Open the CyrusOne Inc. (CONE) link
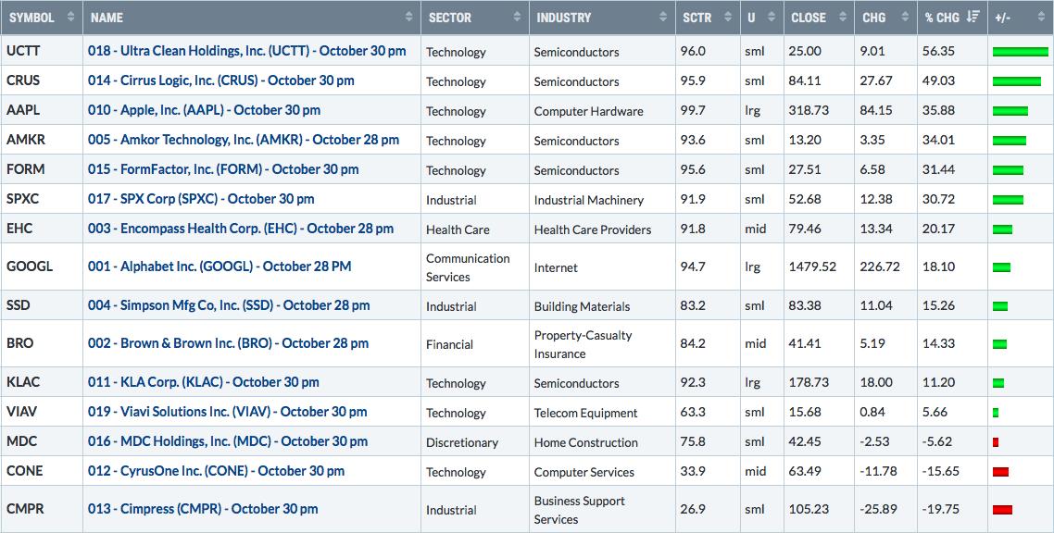 pos(216,471)
